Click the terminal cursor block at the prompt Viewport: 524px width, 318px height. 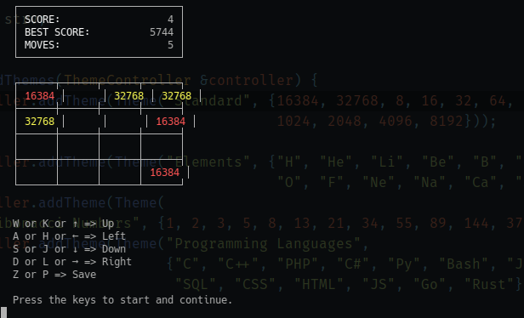coord(3,312)
